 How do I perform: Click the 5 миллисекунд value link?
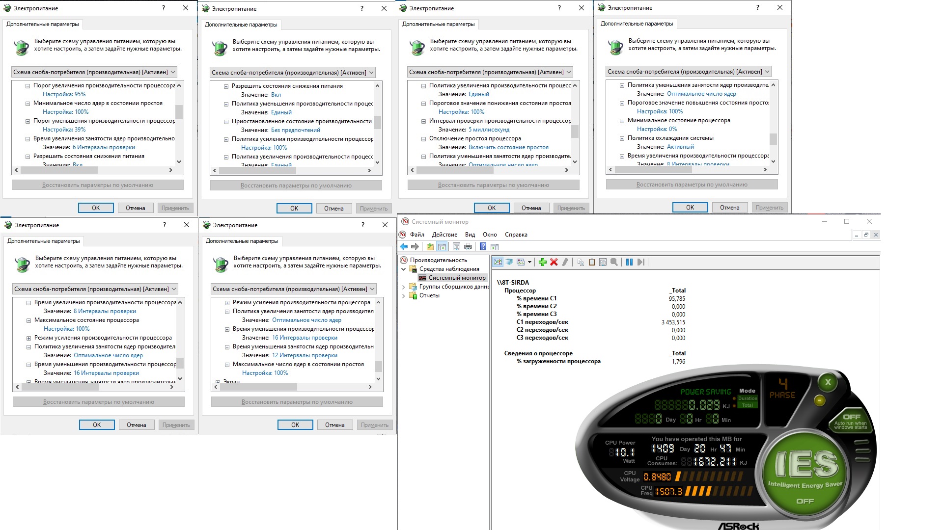(489, 130)
